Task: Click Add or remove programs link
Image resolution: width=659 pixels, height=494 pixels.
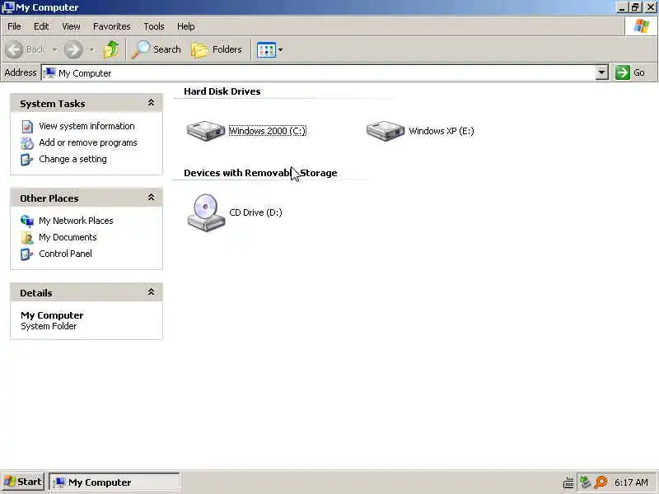Action: 88,142
